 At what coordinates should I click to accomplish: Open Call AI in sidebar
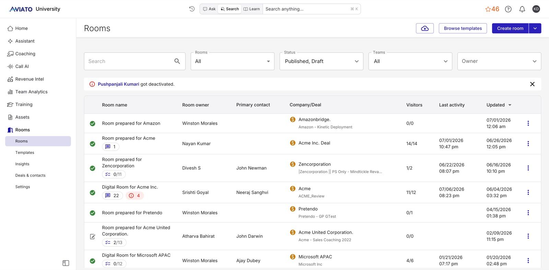click(22, 66)
